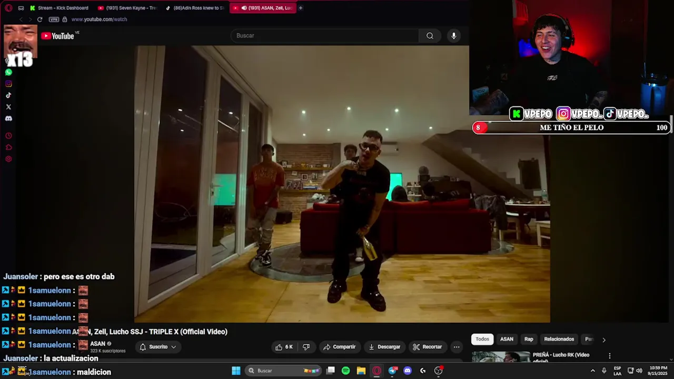The width and height of the screenshot is (674, 379).
Task: Open Extensions cube icon in sidebar
Action: pyautogui.click(x=8, y=147)
